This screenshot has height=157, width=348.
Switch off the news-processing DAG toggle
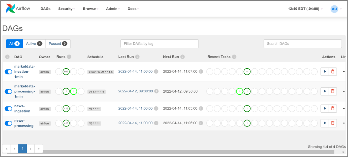(x=8, y=123)
